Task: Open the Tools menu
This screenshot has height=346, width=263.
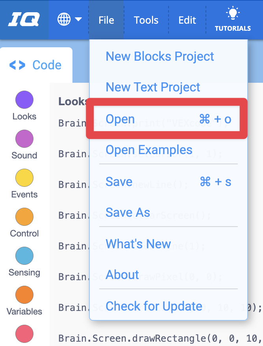Action: 146,20
